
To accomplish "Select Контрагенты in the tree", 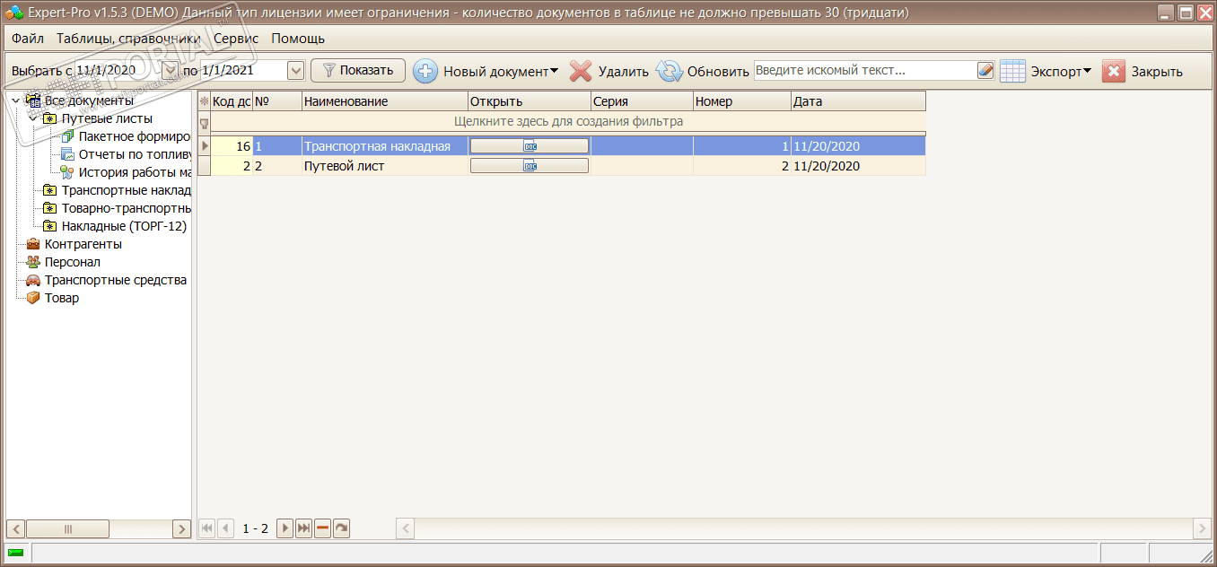I will click(x=83, y=244).
